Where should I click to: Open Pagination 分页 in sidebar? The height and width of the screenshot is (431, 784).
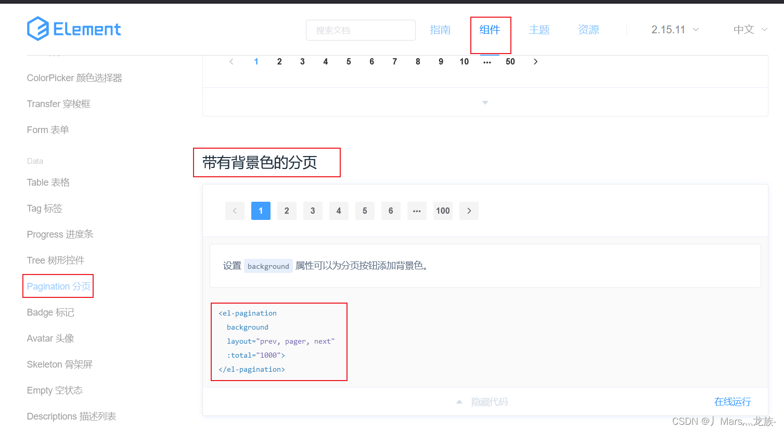tap(59, 286)
